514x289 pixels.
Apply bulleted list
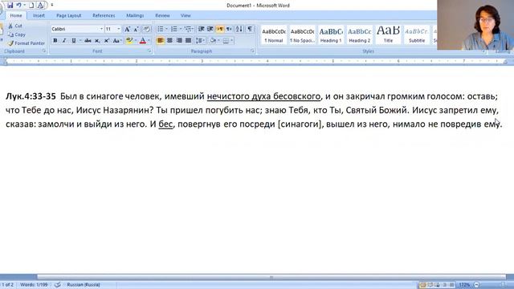click(161, 29)
